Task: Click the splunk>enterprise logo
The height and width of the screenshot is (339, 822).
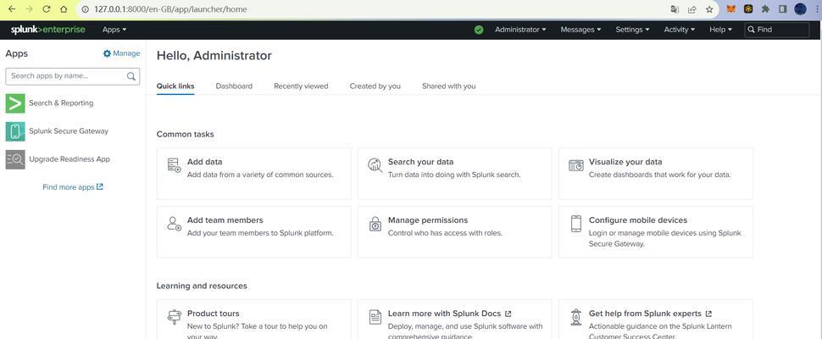Action: click(x=47, y=30)
